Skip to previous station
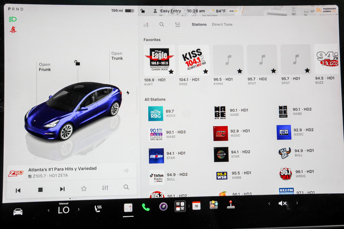This screenshot has height=229, width=344. (18, 190)
